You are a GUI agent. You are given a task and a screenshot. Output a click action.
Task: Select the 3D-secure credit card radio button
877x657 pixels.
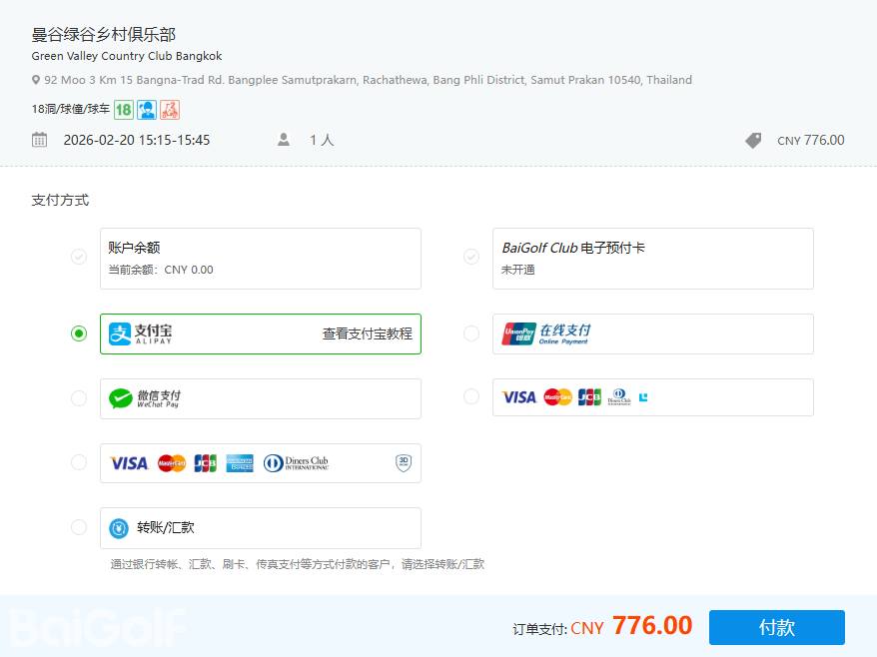79,462
